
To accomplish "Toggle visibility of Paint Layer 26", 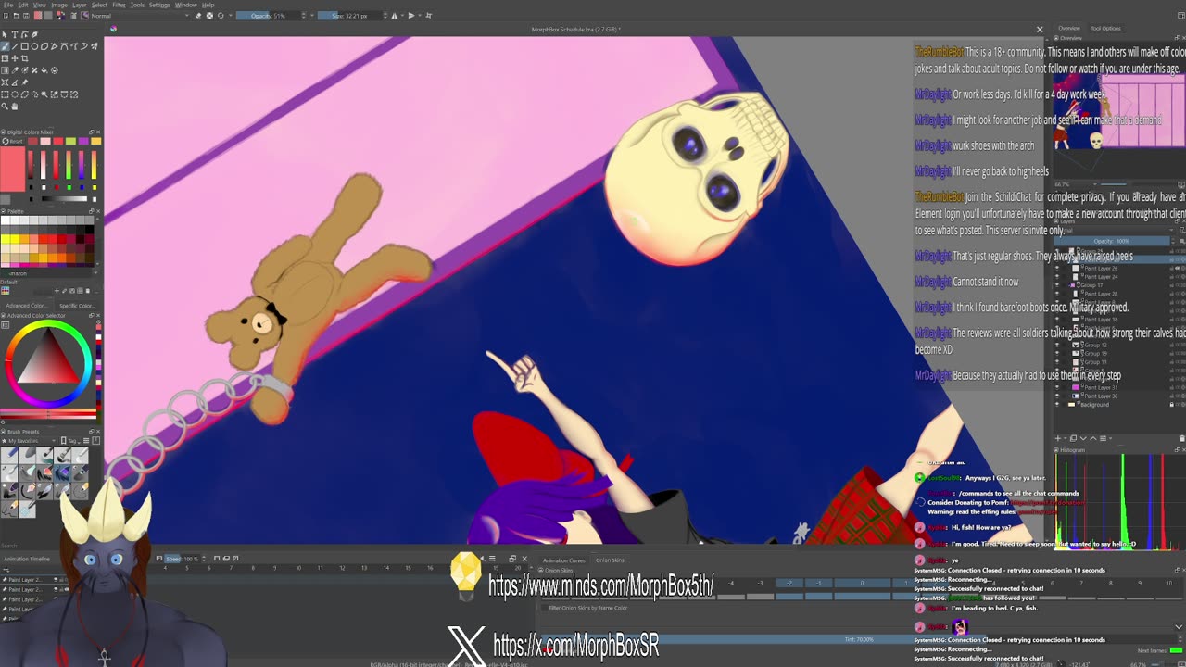I will click(x=1057, y=269).
